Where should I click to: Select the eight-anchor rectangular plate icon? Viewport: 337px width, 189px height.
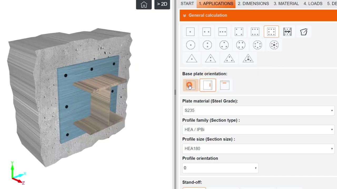(x=271, y=32)
